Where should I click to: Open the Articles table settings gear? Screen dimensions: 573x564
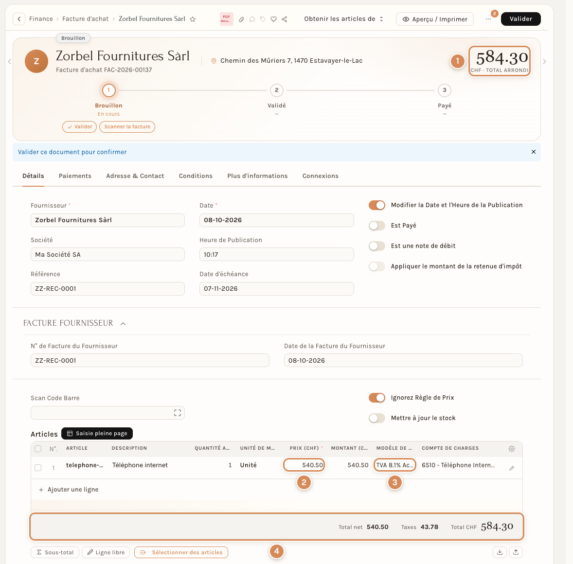click(512, 449)
